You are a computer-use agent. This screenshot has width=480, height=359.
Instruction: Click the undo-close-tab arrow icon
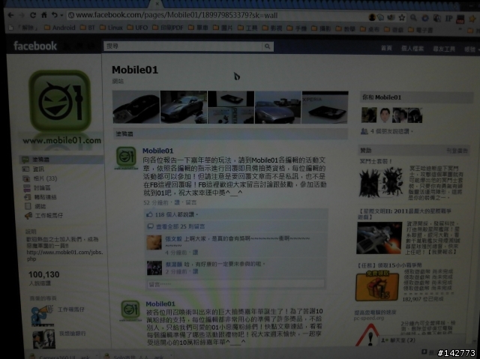point(55,15)
